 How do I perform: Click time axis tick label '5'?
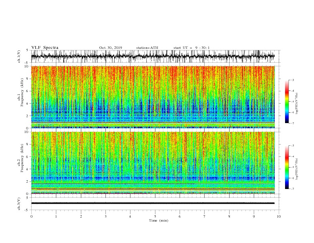155,216
